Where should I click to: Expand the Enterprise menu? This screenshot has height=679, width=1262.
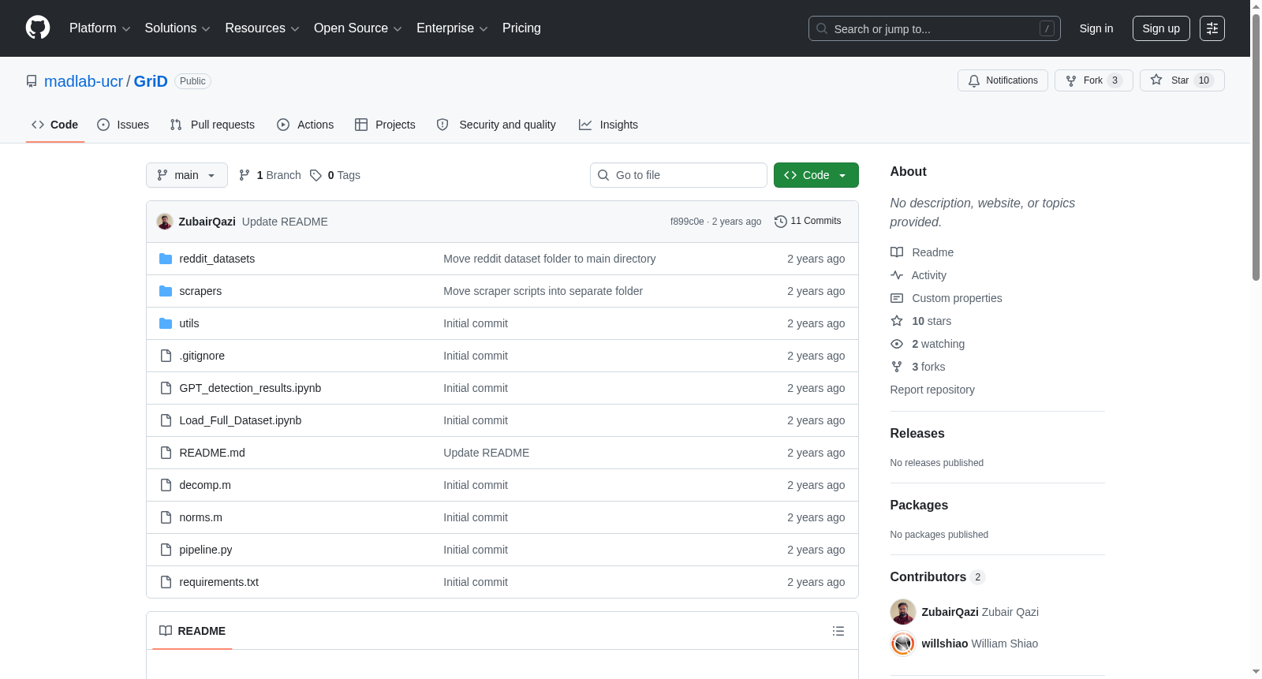(452, 28)
